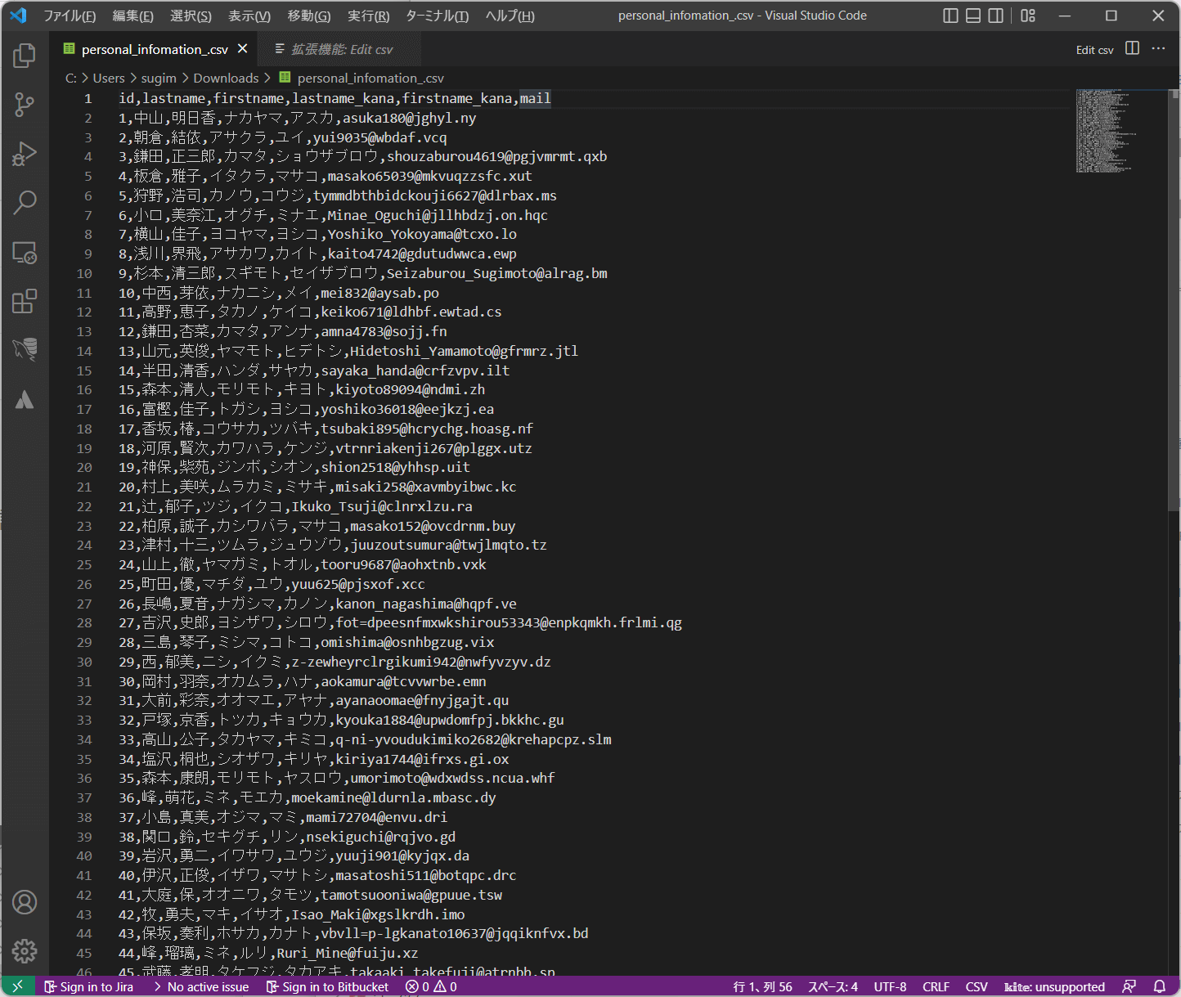Viewport: 1181px width, 997px height.
Task: Click the email Isao_Maki@xgslkrdh.imo
Action: coord(378,914)
